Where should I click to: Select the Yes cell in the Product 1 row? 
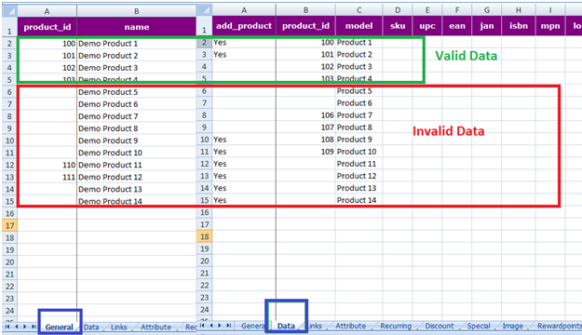click(x=244, y=42)
